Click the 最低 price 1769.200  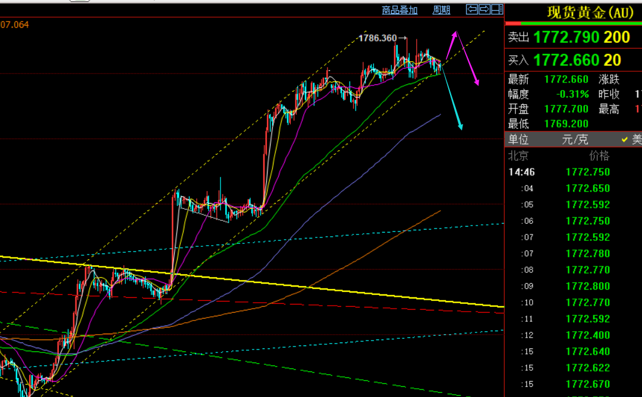click(567, 124)
